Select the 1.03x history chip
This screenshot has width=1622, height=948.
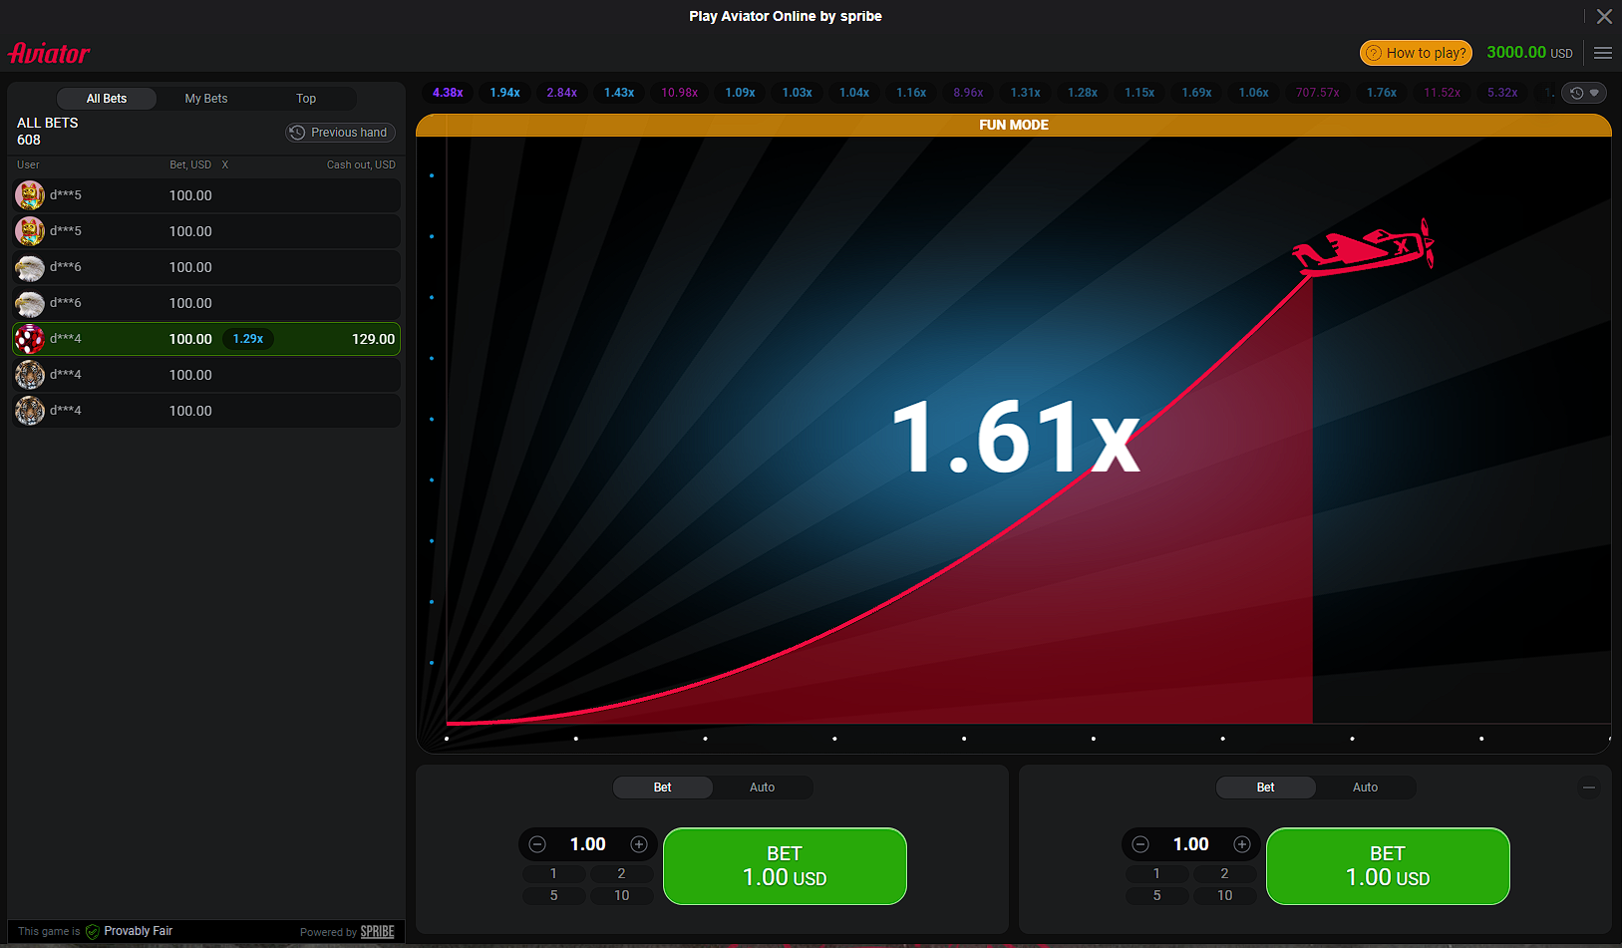click(797, 93)
